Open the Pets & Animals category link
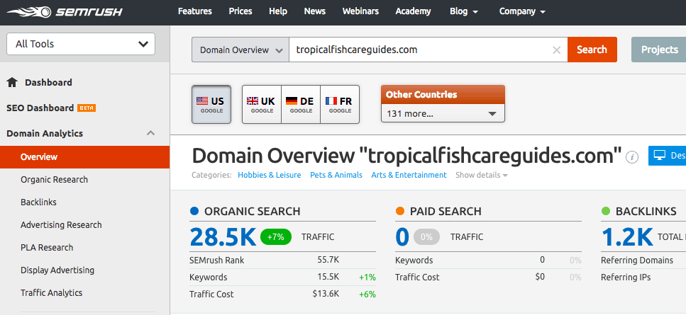Viewport: 686px width, 315px height. [x=336, y=175]
